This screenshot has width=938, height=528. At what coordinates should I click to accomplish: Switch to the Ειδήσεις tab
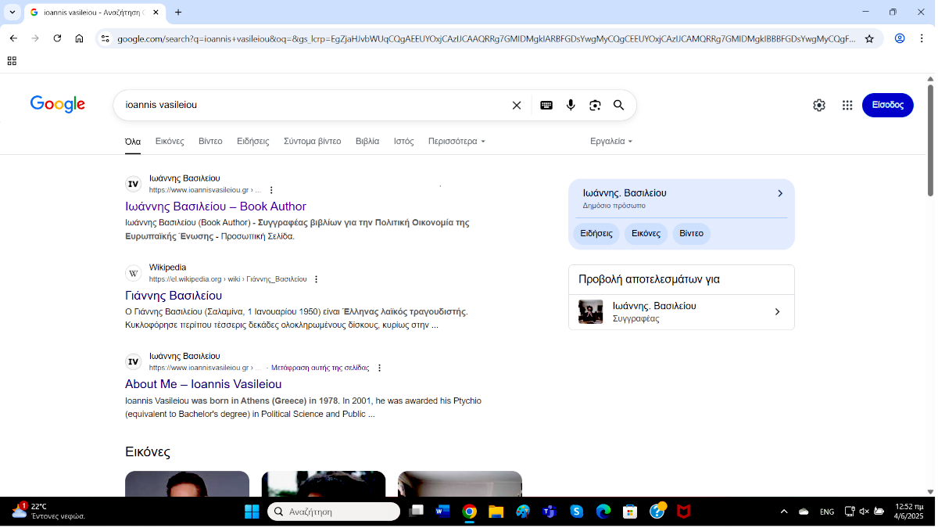pos(253,142)
